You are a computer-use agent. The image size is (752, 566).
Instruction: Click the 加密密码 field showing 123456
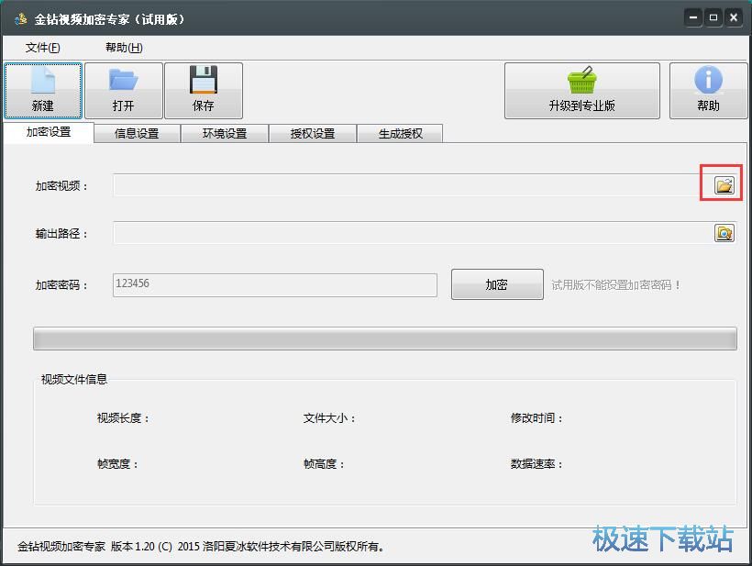tap(275, 285)
